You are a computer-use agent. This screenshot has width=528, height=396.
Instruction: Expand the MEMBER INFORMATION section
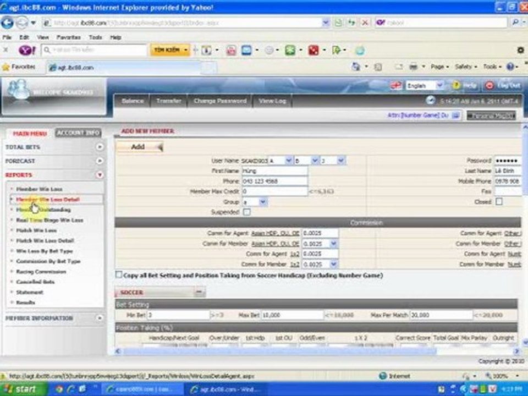coord(100,318)
